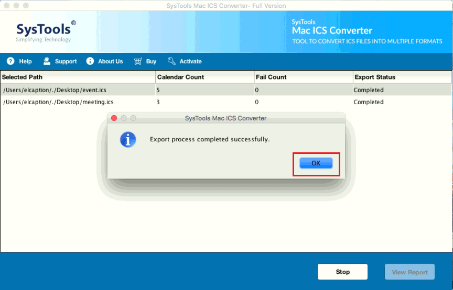The width and height of the screenshot is (453, 290).
Task: Click the Fail Count column header
Action: 304,77
